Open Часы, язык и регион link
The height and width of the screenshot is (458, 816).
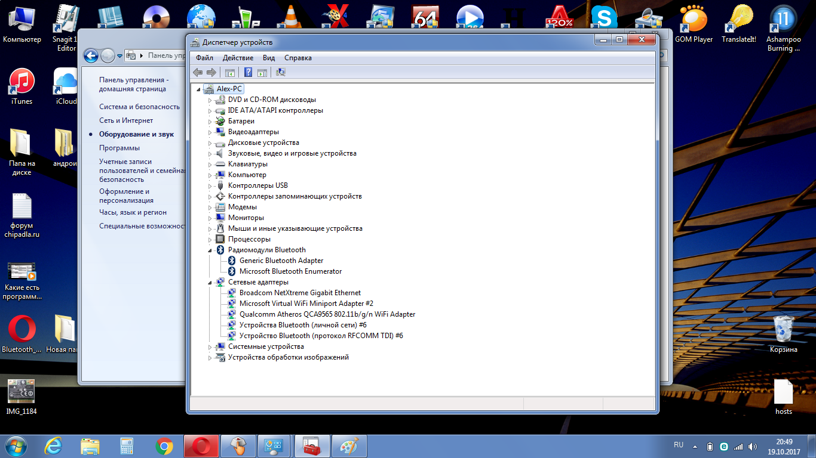(x=133, y=212)
